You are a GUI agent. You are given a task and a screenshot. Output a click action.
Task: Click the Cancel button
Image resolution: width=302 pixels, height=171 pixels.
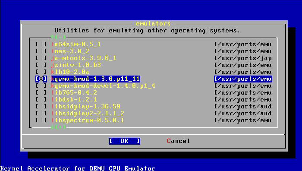178,141
